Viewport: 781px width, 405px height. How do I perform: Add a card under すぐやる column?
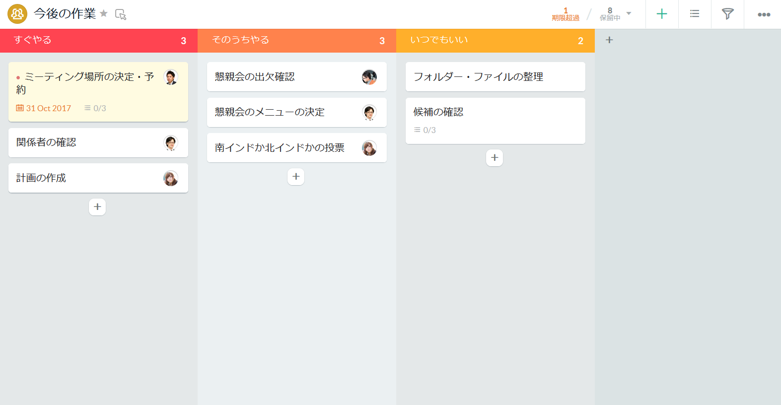[x=97, y=207]
